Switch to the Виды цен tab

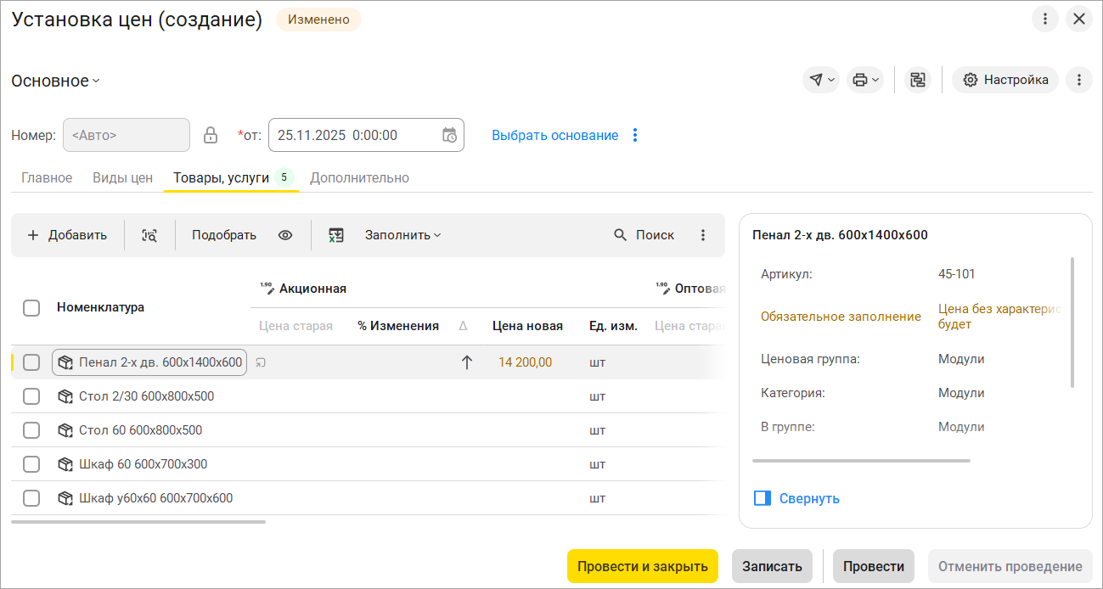[x=122, y=178]
